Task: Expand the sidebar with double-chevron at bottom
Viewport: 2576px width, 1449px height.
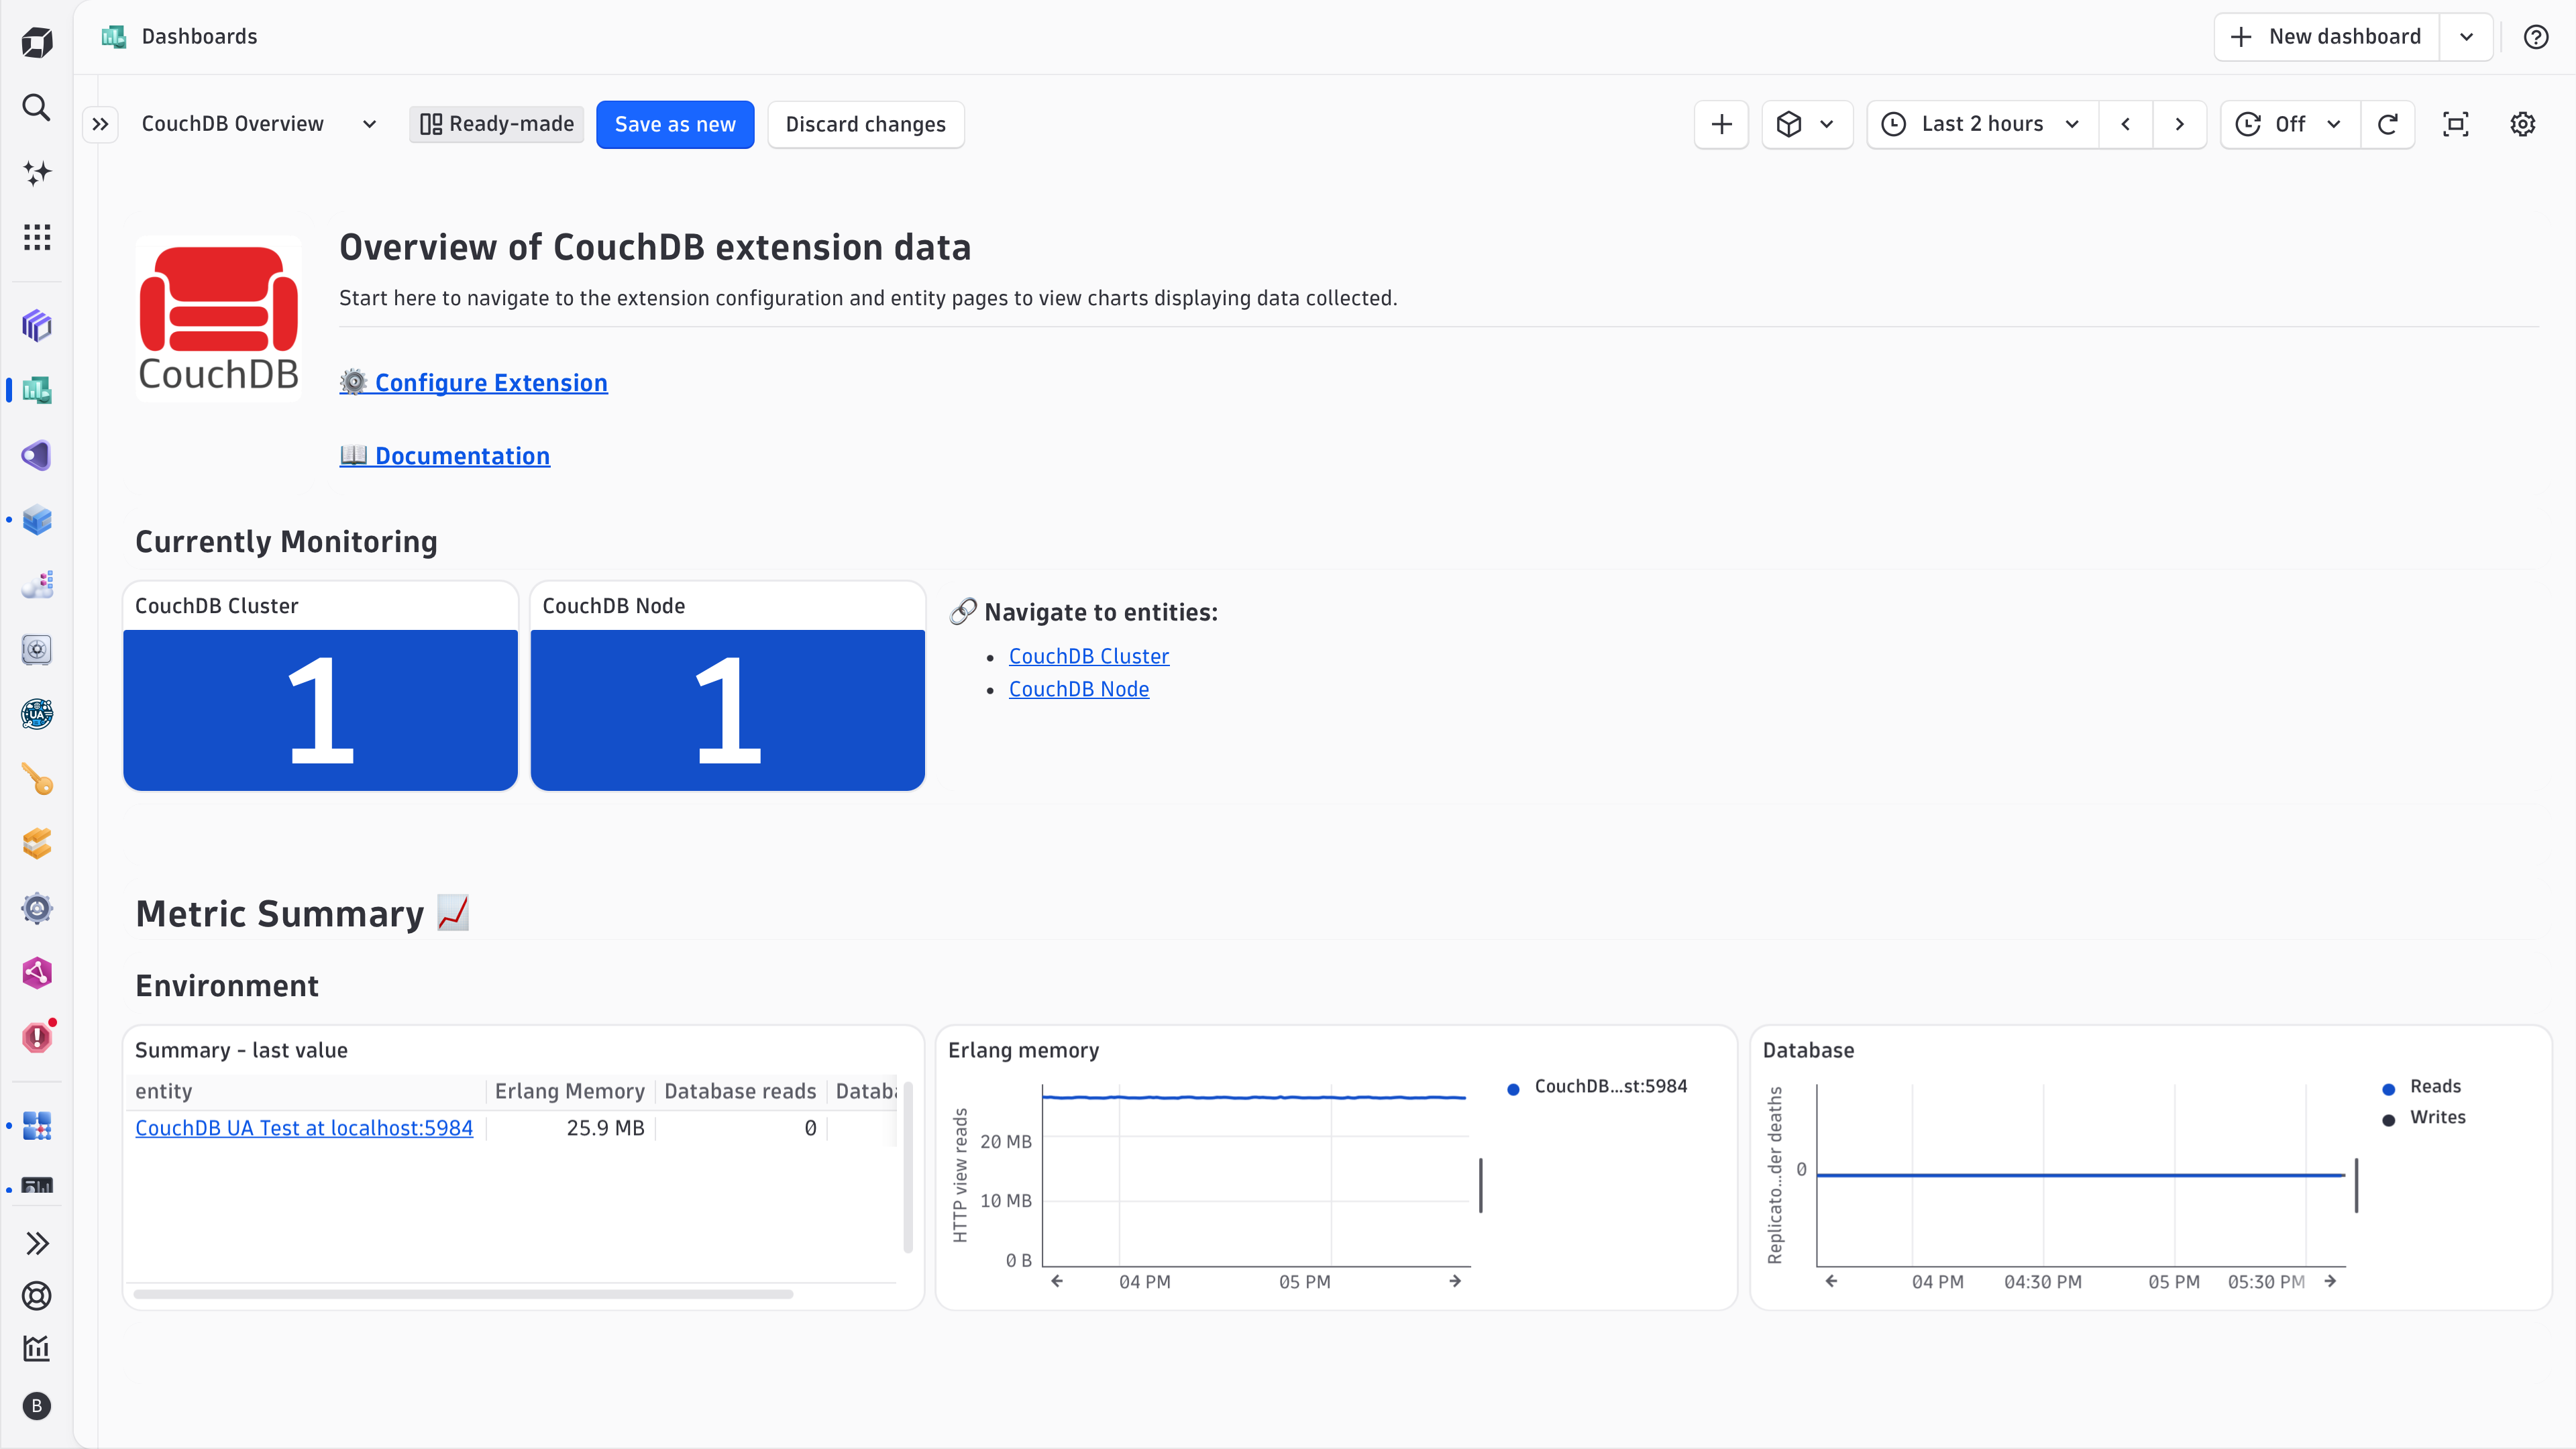Action: 37,1243
